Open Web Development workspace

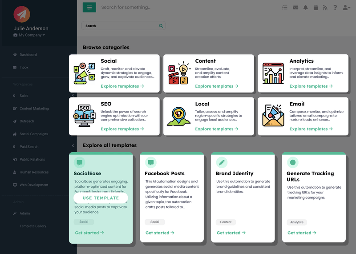(x=34, y=185)
